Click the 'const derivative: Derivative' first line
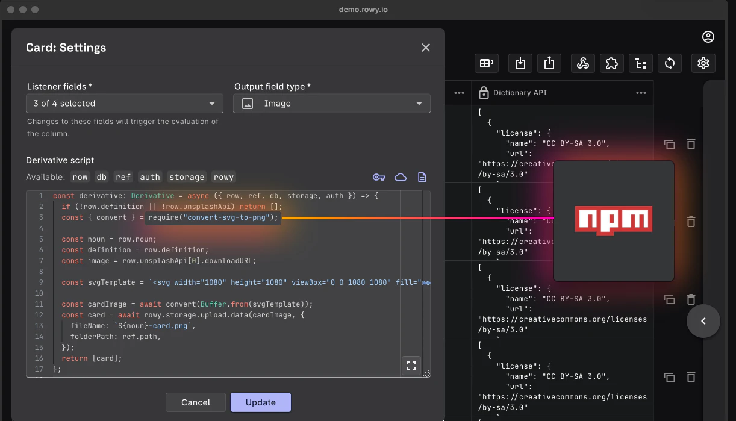 [215, 196]
